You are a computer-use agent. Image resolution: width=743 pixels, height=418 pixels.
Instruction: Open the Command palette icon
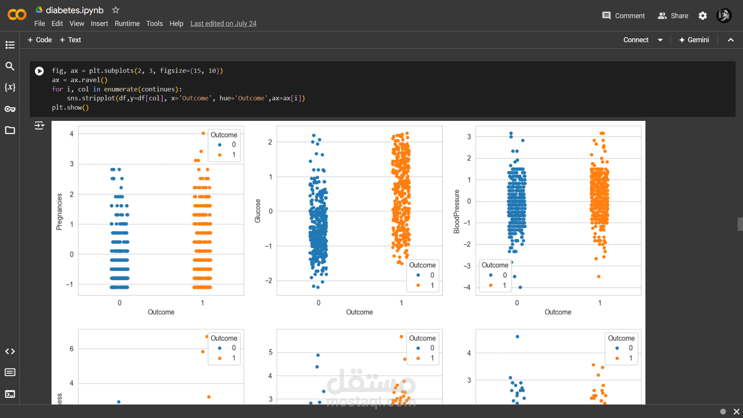pyautogui.click(x=10, y=372)
